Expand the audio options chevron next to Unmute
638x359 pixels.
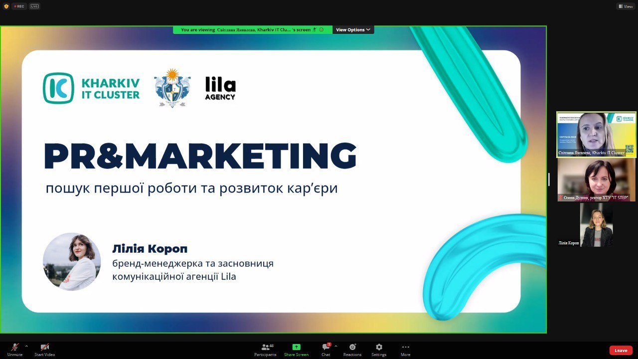(26, 346)
